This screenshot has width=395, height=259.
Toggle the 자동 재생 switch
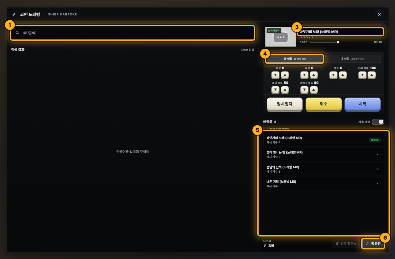pos(378,122)
